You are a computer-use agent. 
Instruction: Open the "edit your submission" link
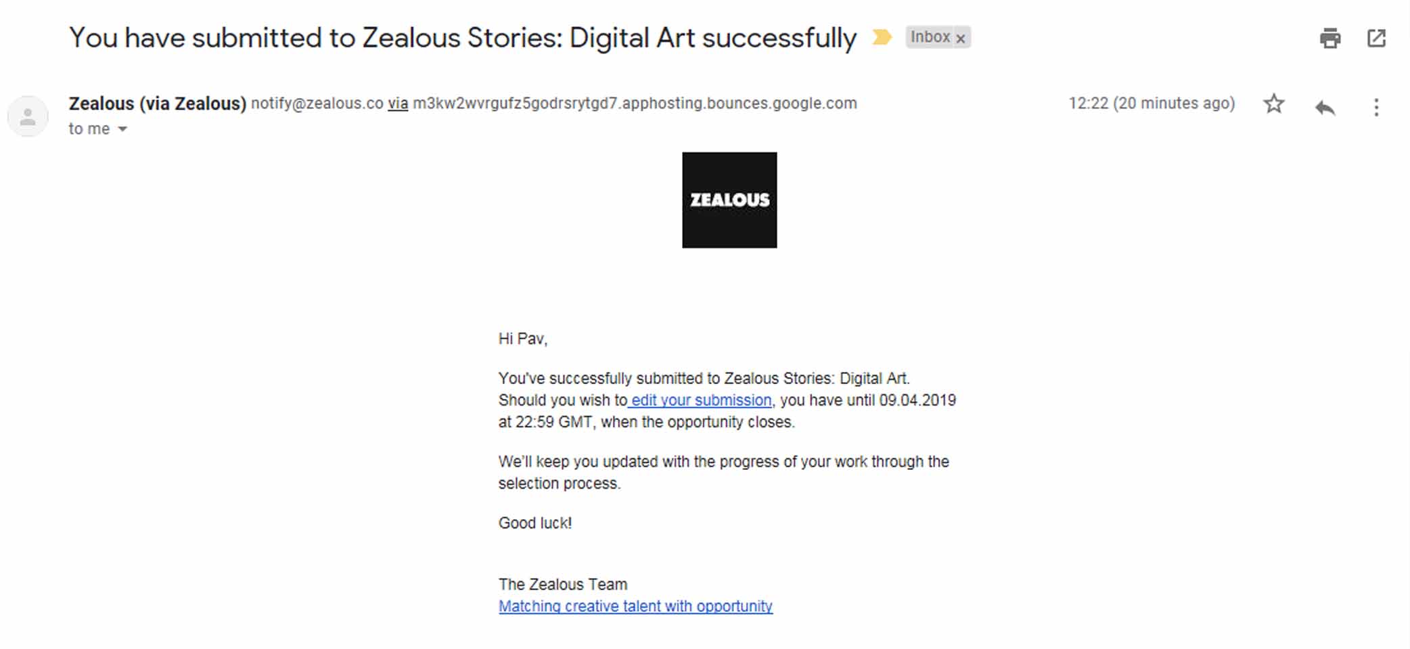701,400
